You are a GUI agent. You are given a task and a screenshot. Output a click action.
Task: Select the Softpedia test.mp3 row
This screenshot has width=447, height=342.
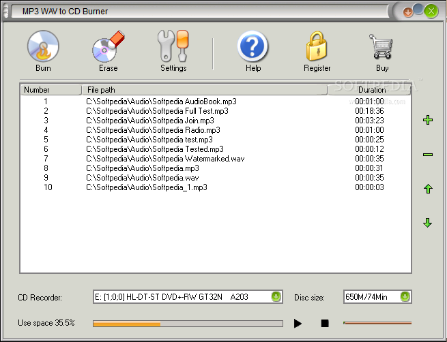click(216, 140)
